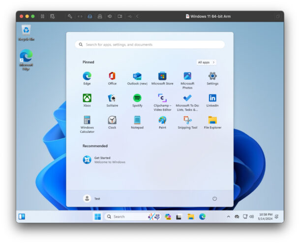This screenshot has height=244, width=300.
Task: Pause the virtual machine in toolbar
Action: (42, 16)
